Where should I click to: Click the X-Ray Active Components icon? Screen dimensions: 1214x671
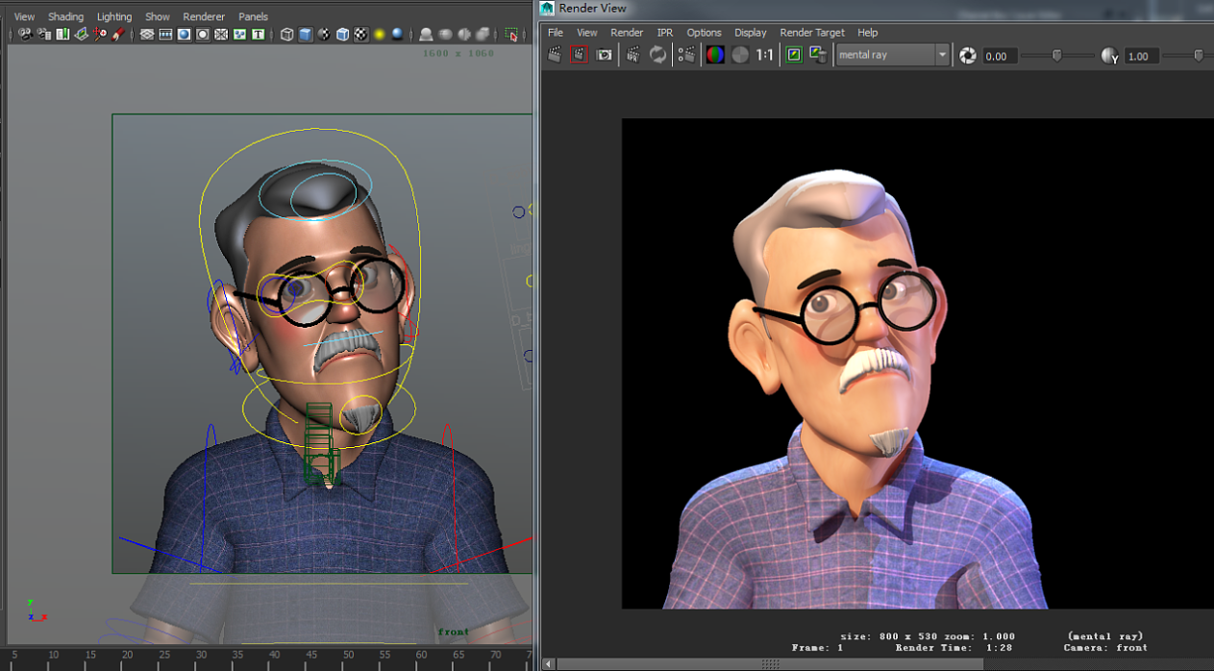[x=462, y=35]
